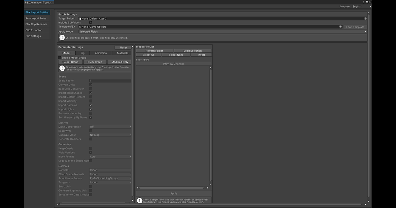Enable the Generate Colliders checkbox
The height and width of the screenshot is (208, 396).
coord(91,139)
